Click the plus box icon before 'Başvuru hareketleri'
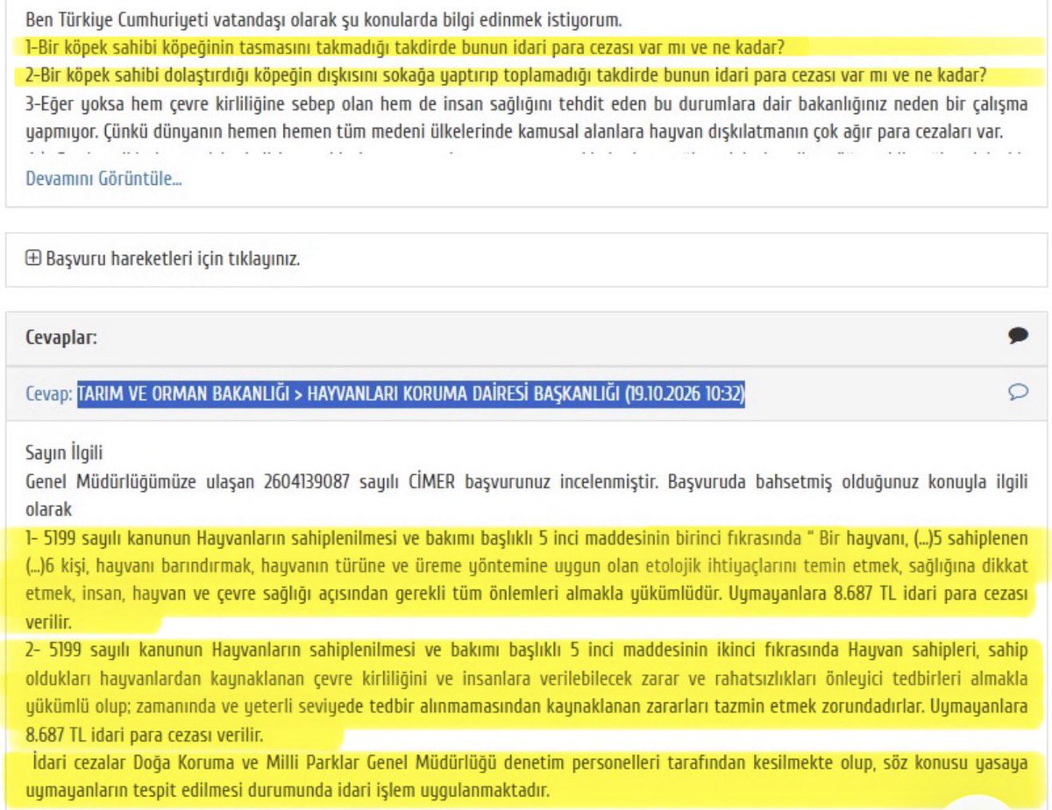This screenshot has height=810, width=1052. tap(34, 259)
